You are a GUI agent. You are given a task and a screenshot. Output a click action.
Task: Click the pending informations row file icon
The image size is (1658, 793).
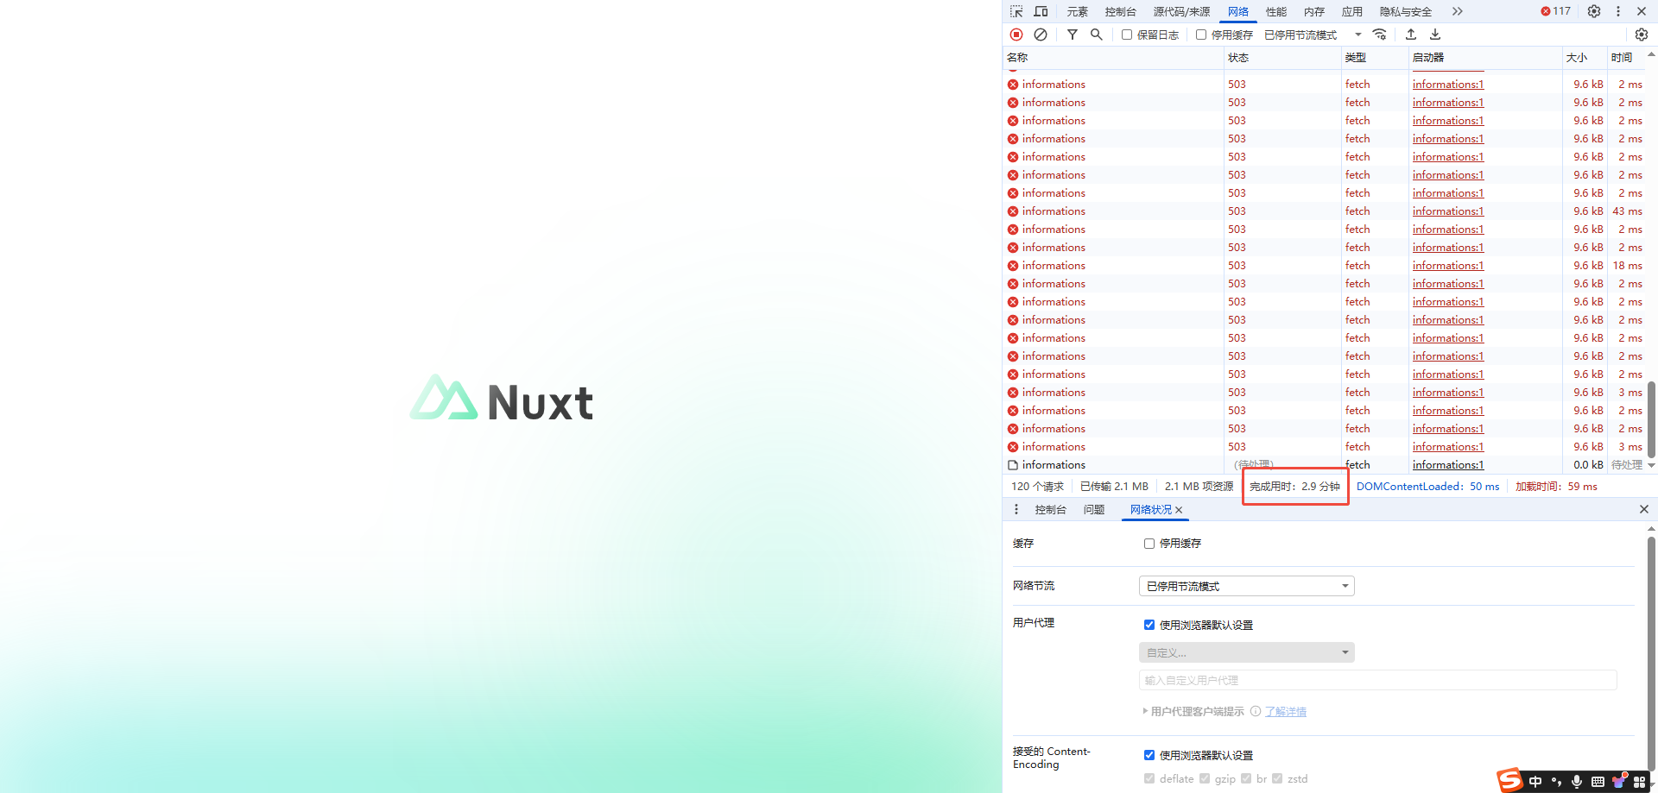1013,464
